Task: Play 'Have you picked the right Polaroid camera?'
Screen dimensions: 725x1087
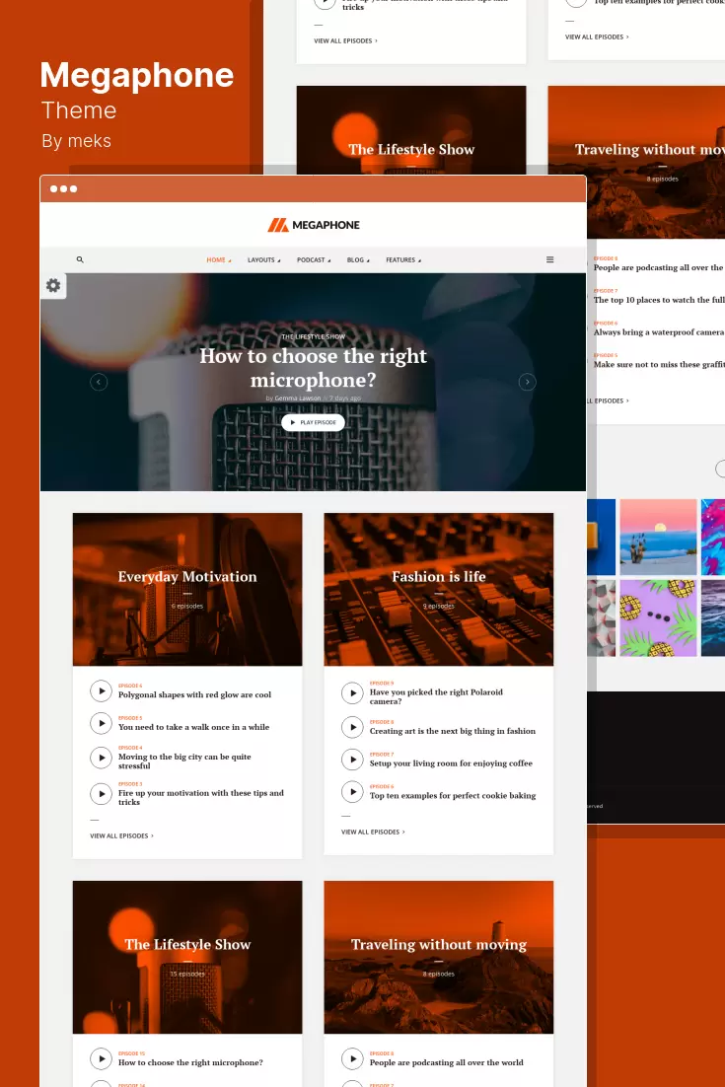Action: 353,693
